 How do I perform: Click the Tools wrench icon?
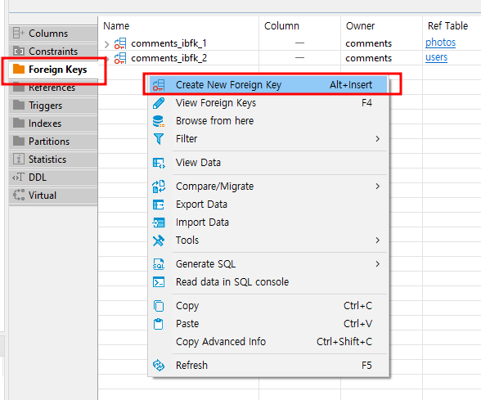[159, 240]
